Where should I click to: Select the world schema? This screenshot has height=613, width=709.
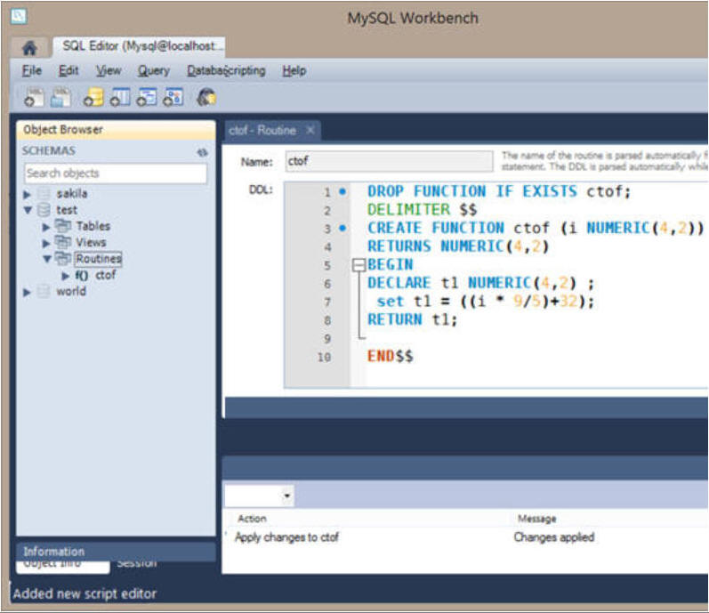pos(71,292)
